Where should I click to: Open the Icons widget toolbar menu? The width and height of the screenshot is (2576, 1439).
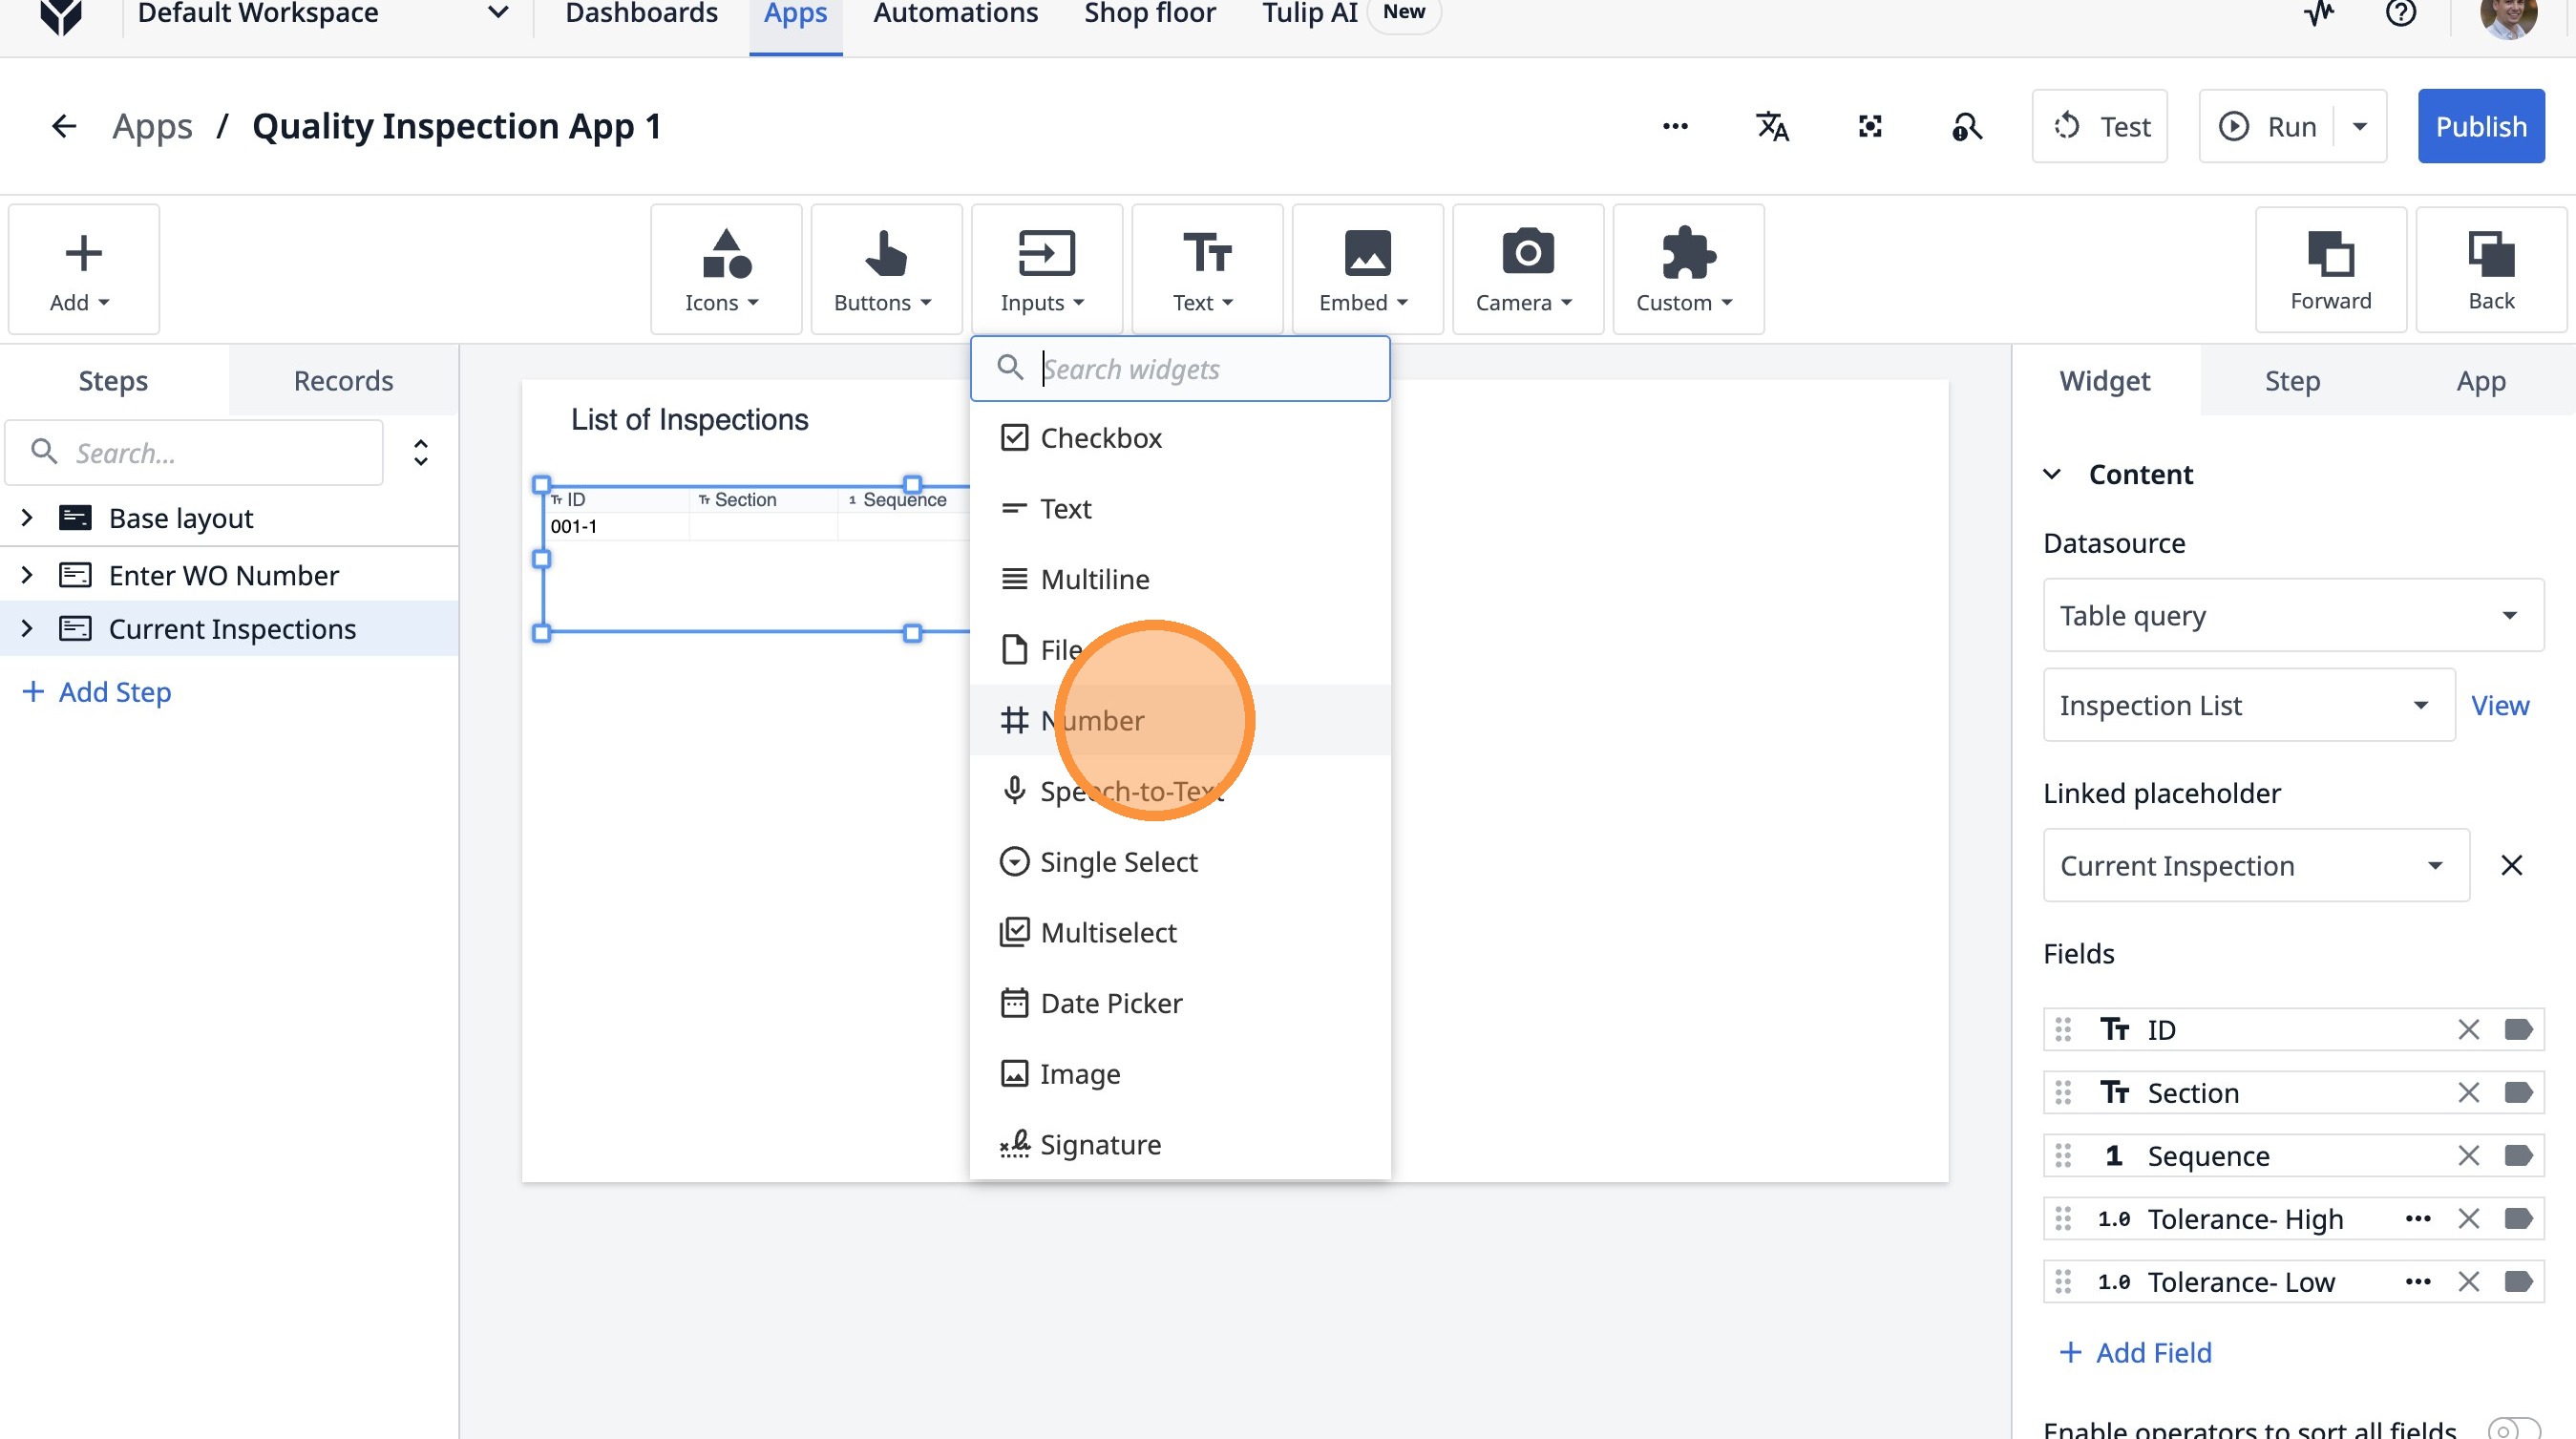point(724,269)
